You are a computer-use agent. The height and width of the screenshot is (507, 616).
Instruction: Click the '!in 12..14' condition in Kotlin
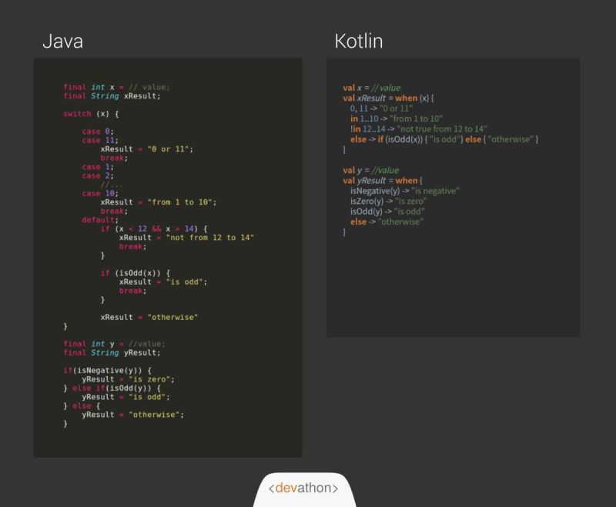point(370,128)
